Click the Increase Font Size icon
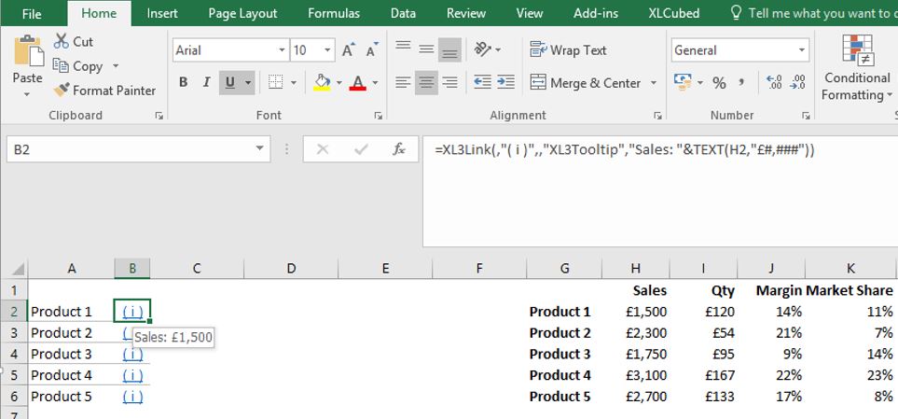Image resolution: width=898 pixels, height=419 pixels. click(348, 50)
